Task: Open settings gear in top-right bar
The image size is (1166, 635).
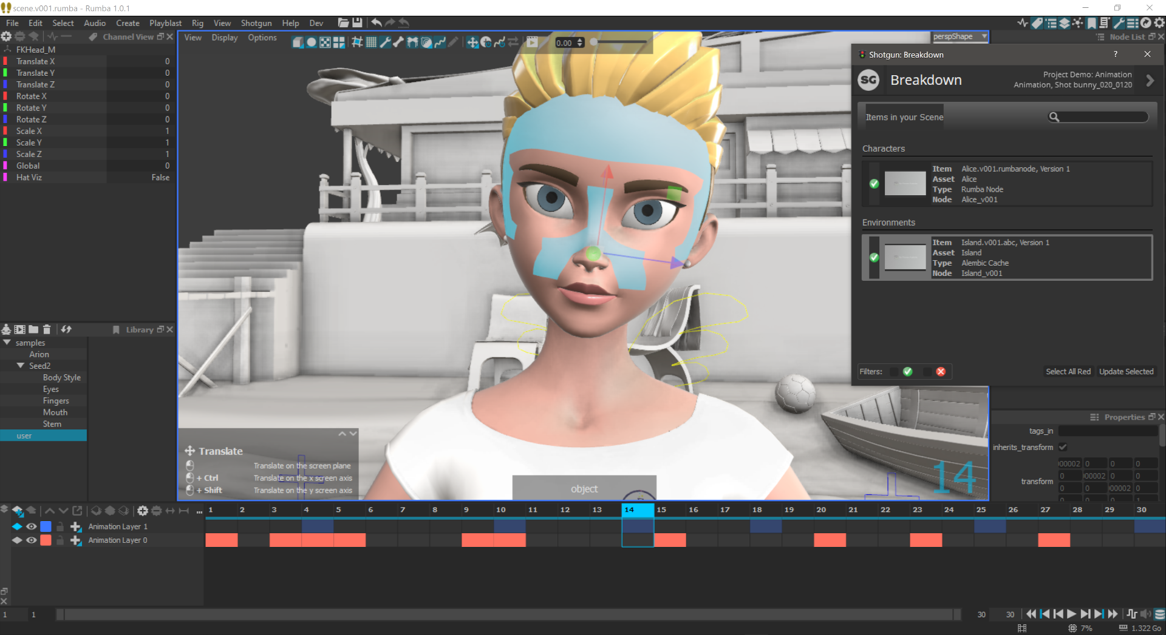Action: pos(1159,23)
